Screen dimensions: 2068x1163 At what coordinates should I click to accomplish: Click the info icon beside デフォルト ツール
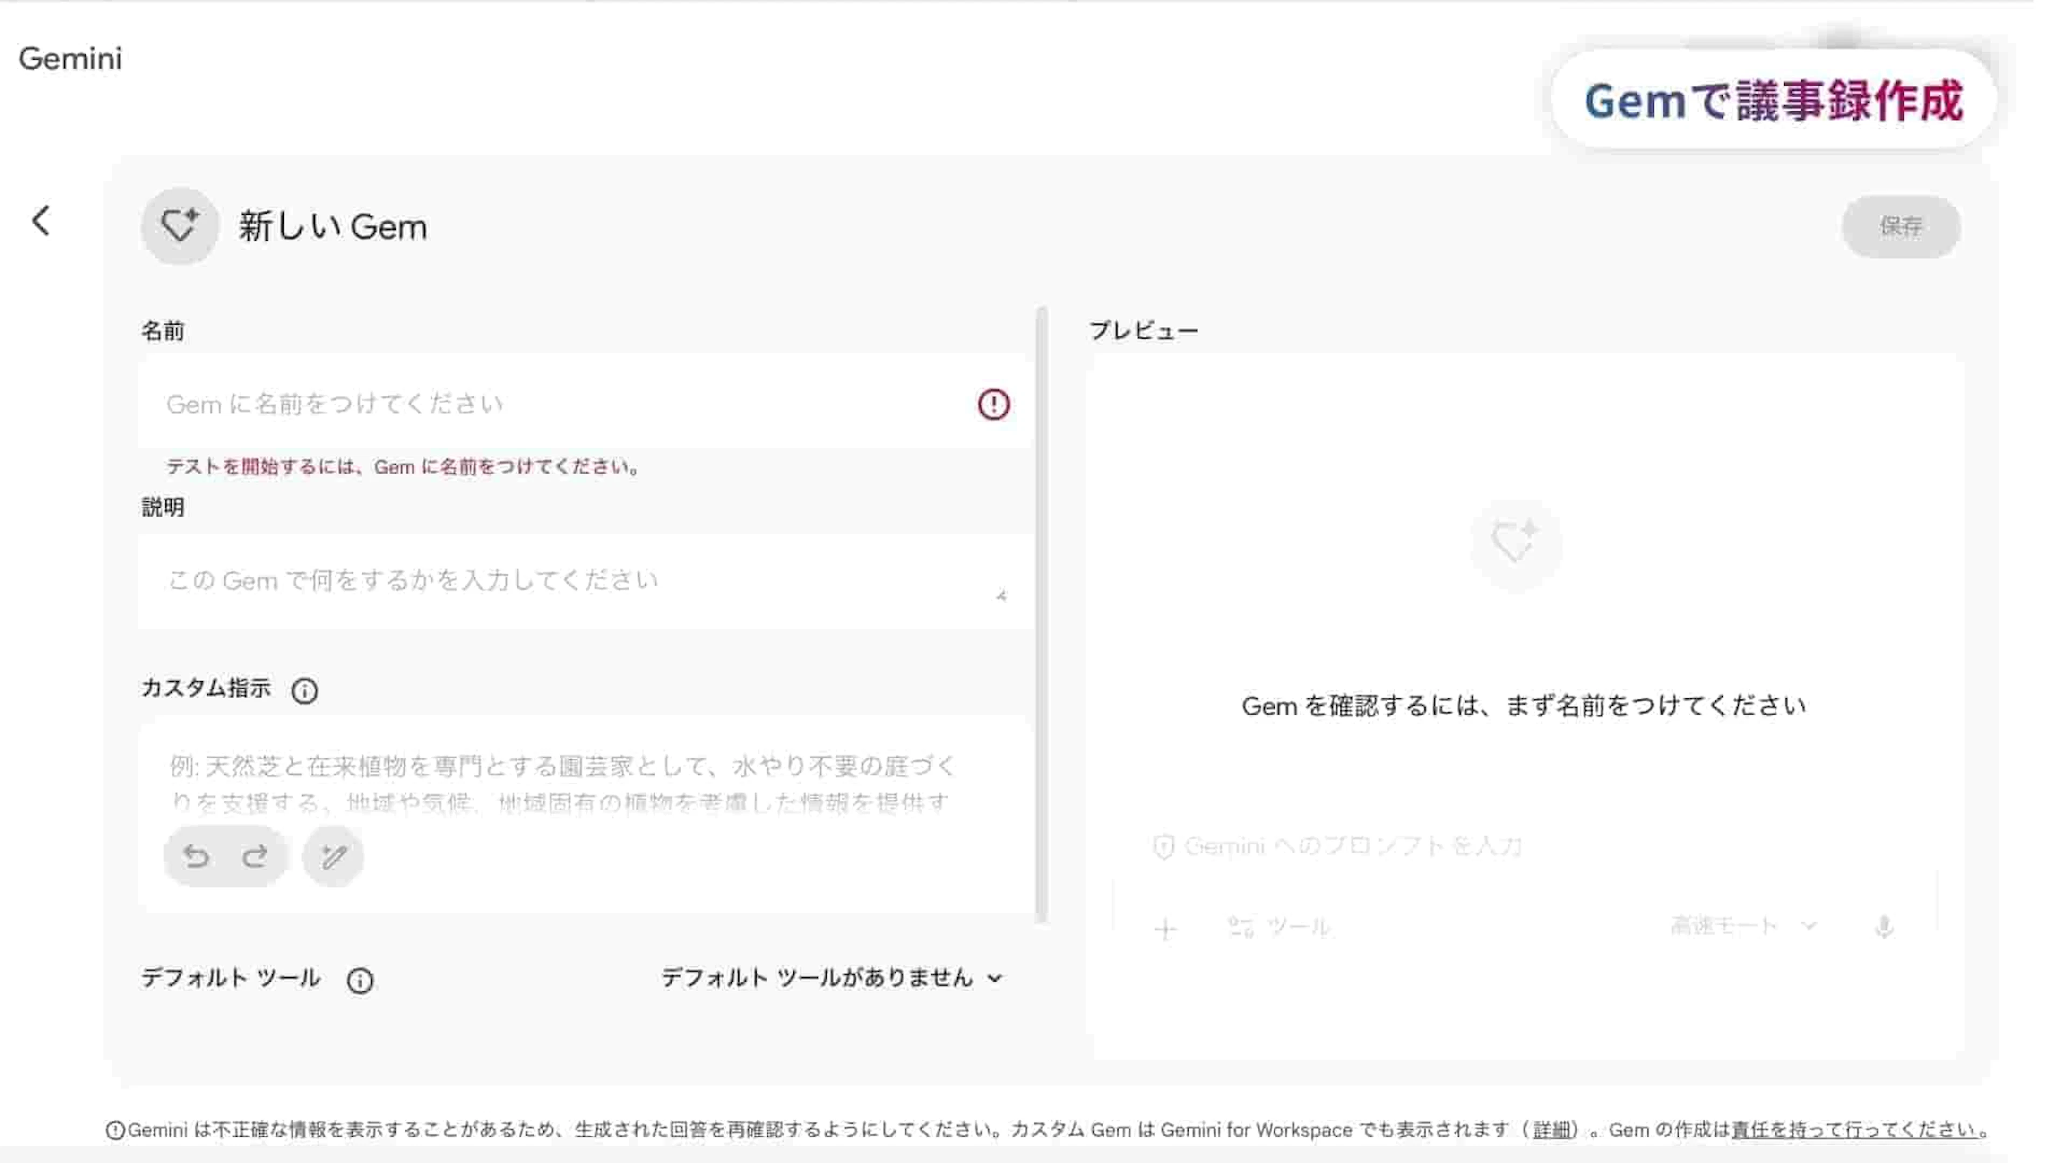(x=360, y=980)
